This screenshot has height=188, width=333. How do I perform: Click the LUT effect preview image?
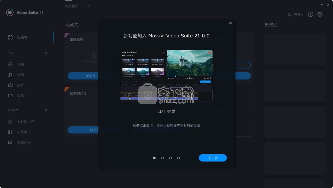(166, 75)
